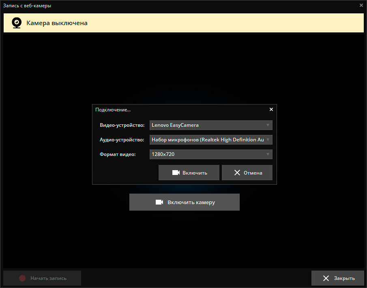Close the Подключение dialog with the X

pyautogui.click(x=271, y=109)
